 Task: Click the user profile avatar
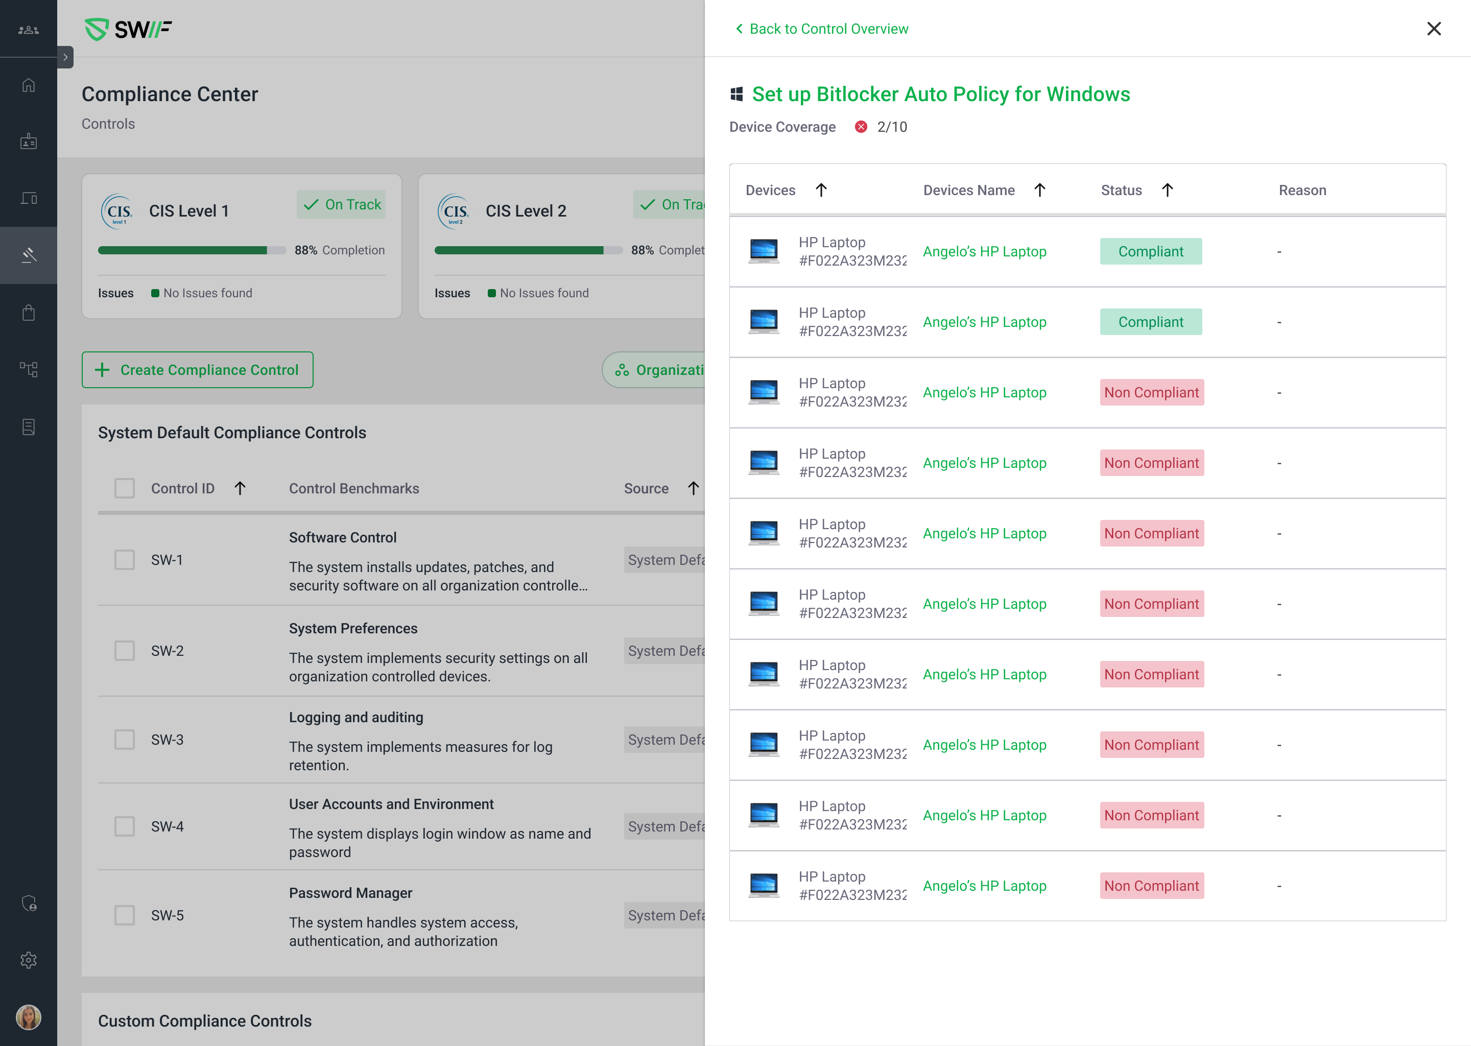click(x=28, y=1018)
